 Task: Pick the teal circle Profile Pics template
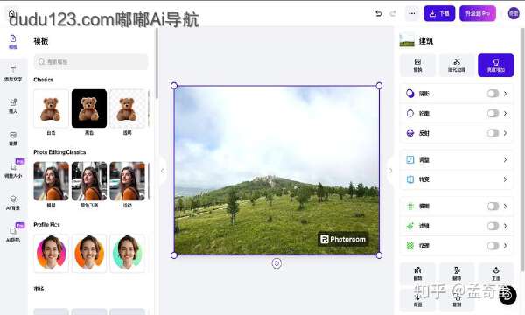pyautogui.click(x=127, y=253)
